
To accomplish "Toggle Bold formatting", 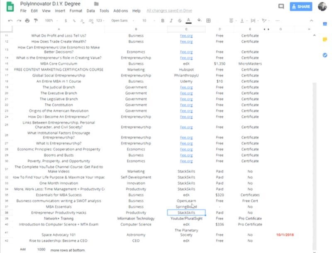I will pyautogui.click(x=163, y=20).
